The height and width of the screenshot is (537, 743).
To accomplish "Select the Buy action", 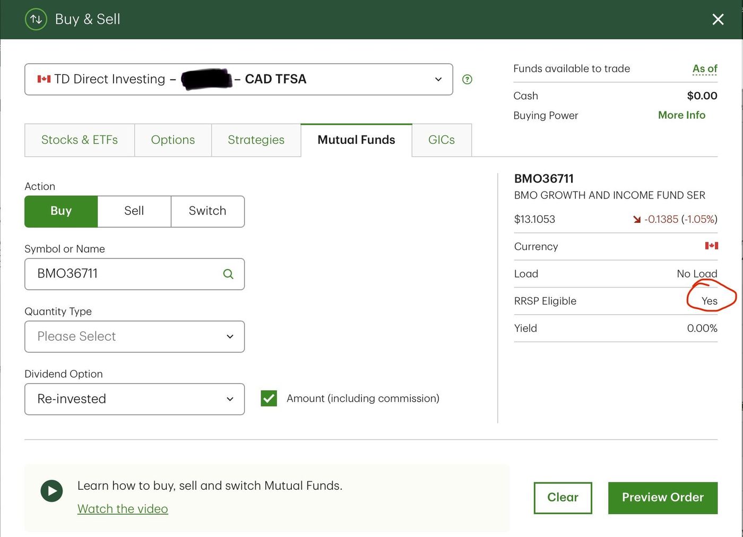I will (x=61, y=211).
